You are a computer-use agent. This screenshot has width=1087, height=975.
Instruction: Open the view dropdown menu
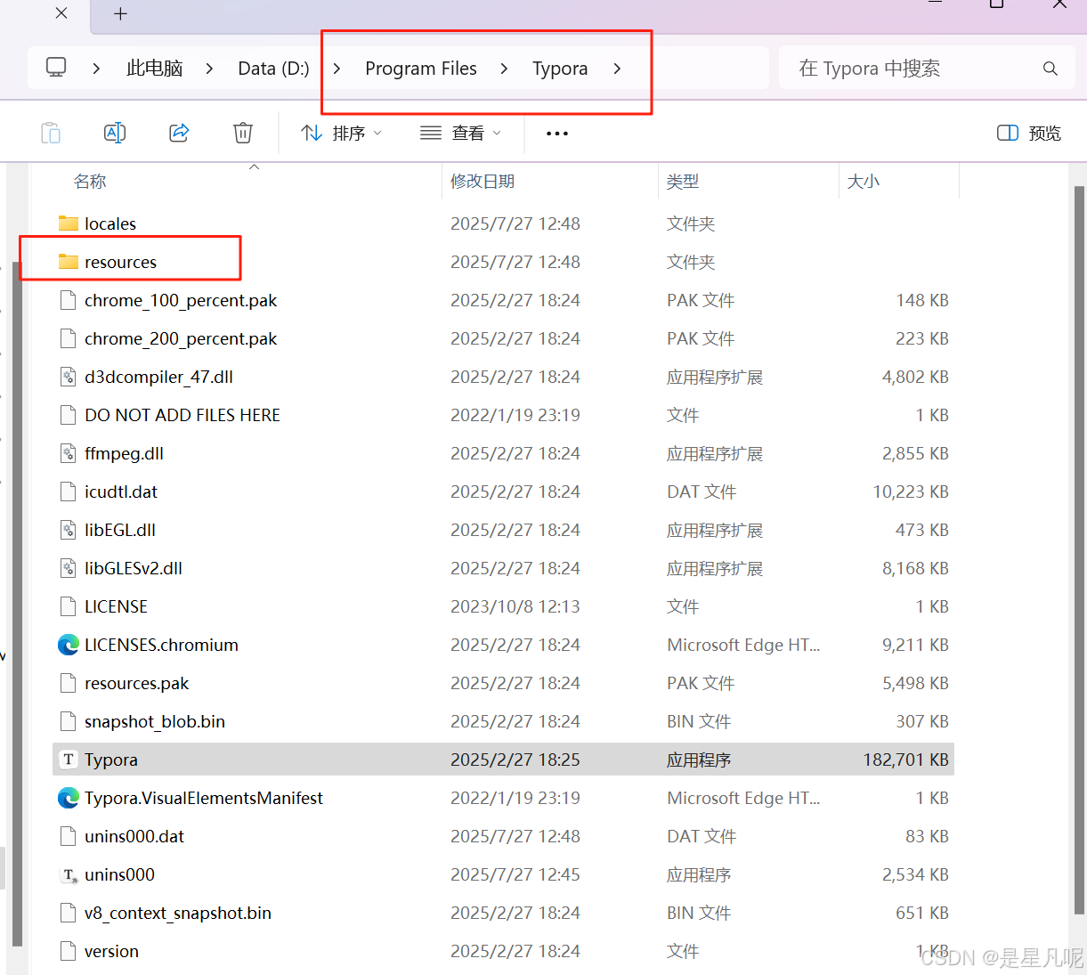tap(461, 134)
